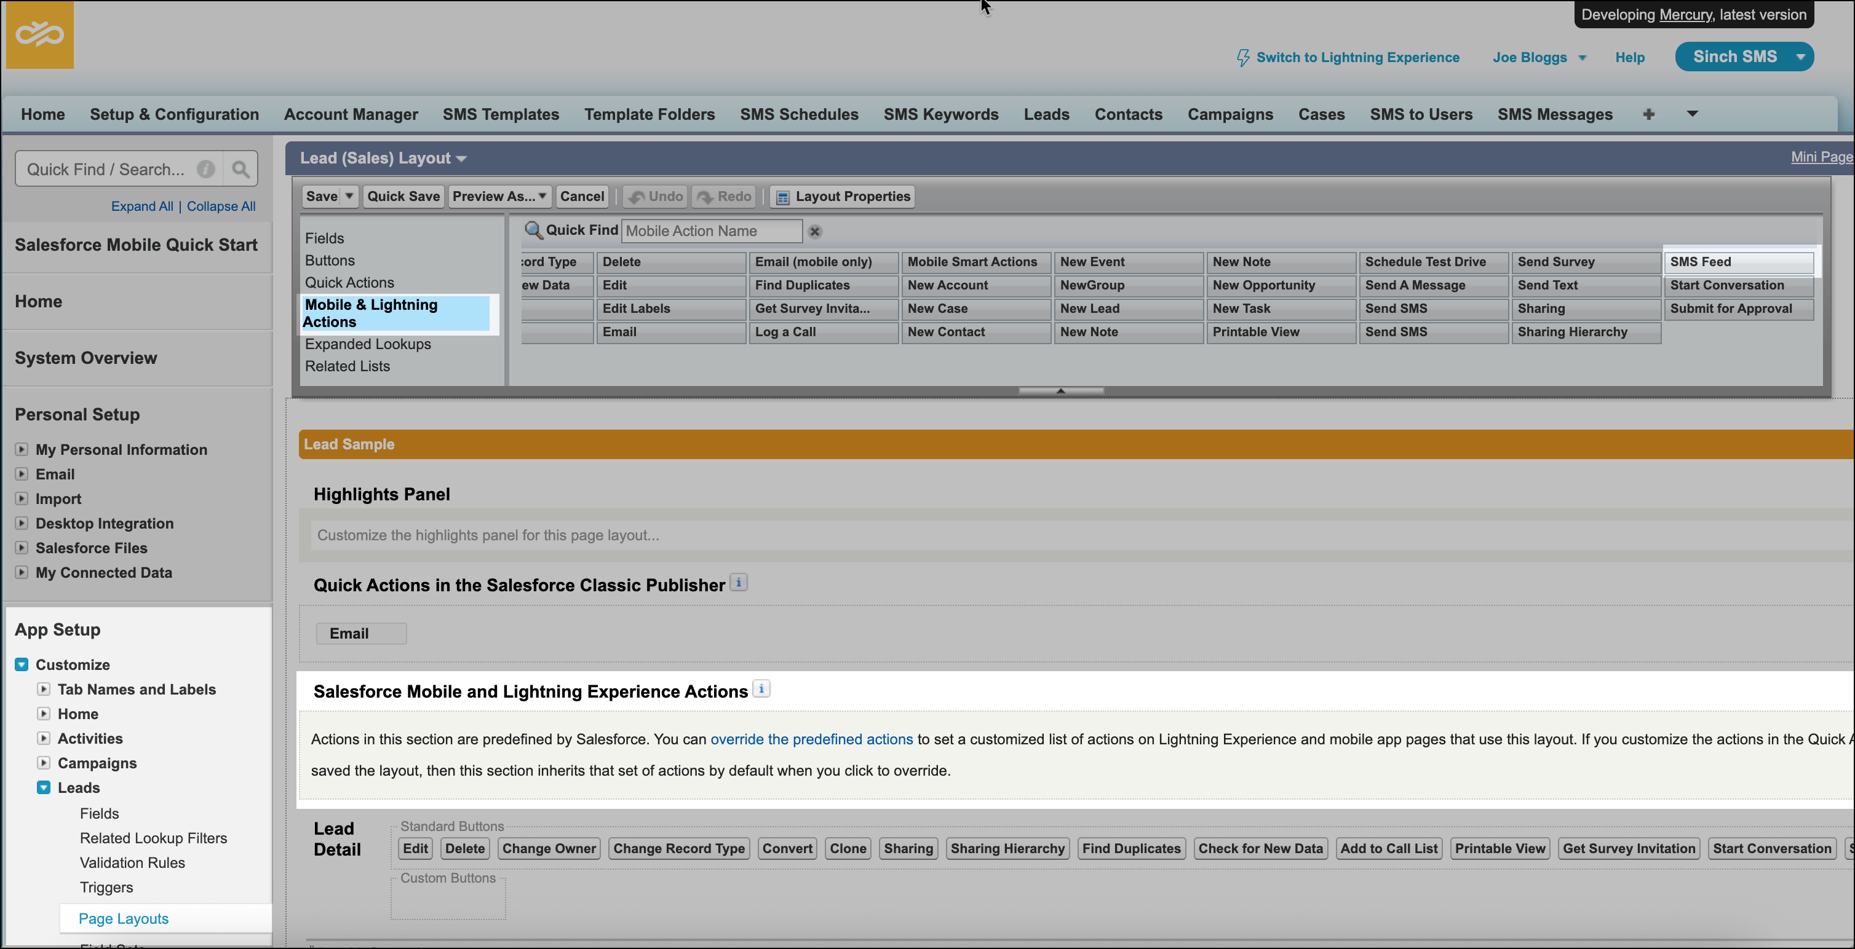Expand My Personal Information
1855x949 pixels.
click(x=22, y=450)
